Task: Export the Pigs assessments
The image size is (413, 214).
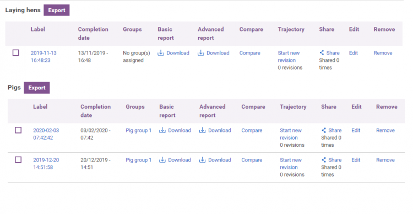Action: [x=37, y=88]
